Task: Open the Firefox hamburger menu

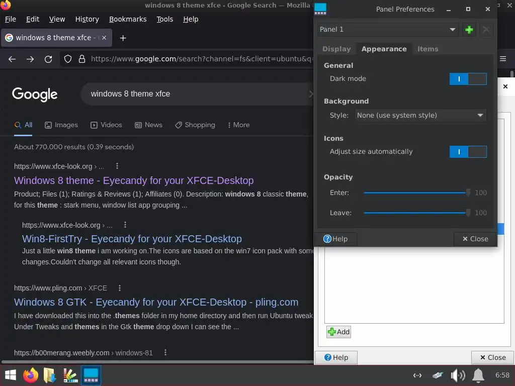Action: [503, 59]
